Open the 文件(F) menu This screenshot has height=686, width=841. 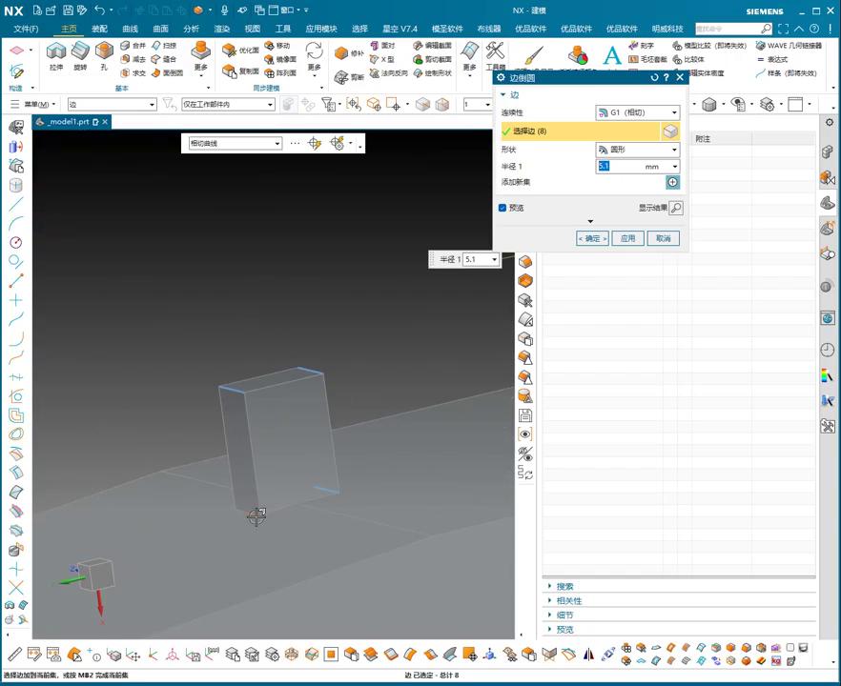(x=25, y=29)
